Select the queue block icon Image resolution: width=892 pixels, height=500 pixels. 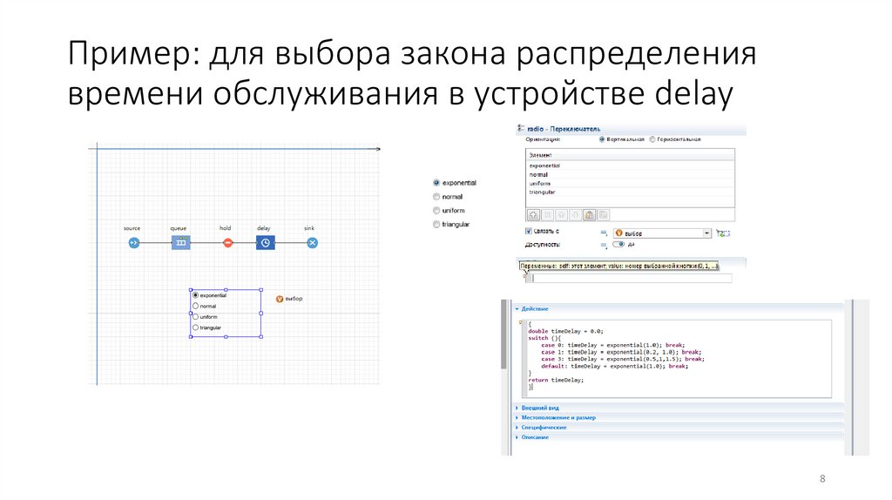181,242
